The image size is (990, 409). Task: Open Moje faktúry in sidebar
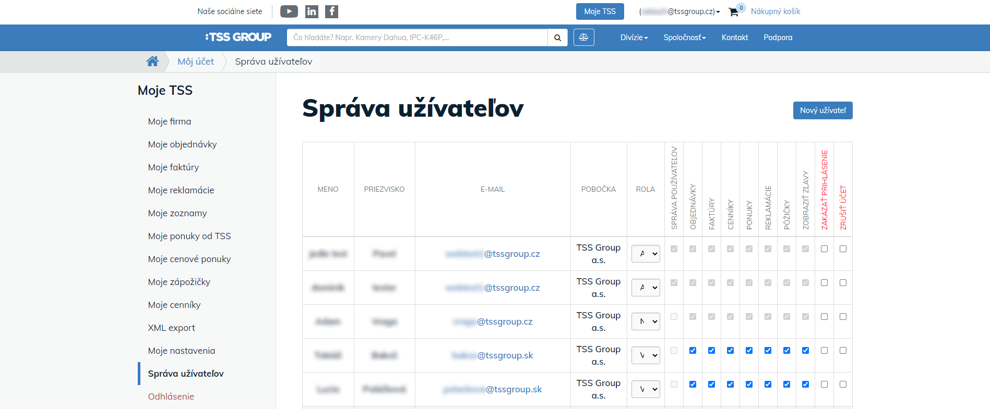click(x=173, y=167)
